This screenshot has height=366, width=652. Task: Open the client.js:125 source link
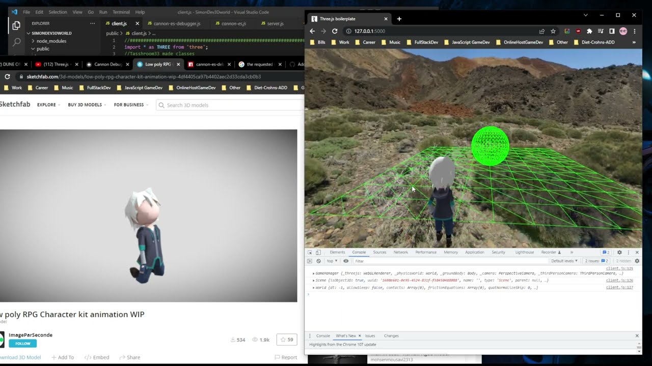[x=619, y=268]
